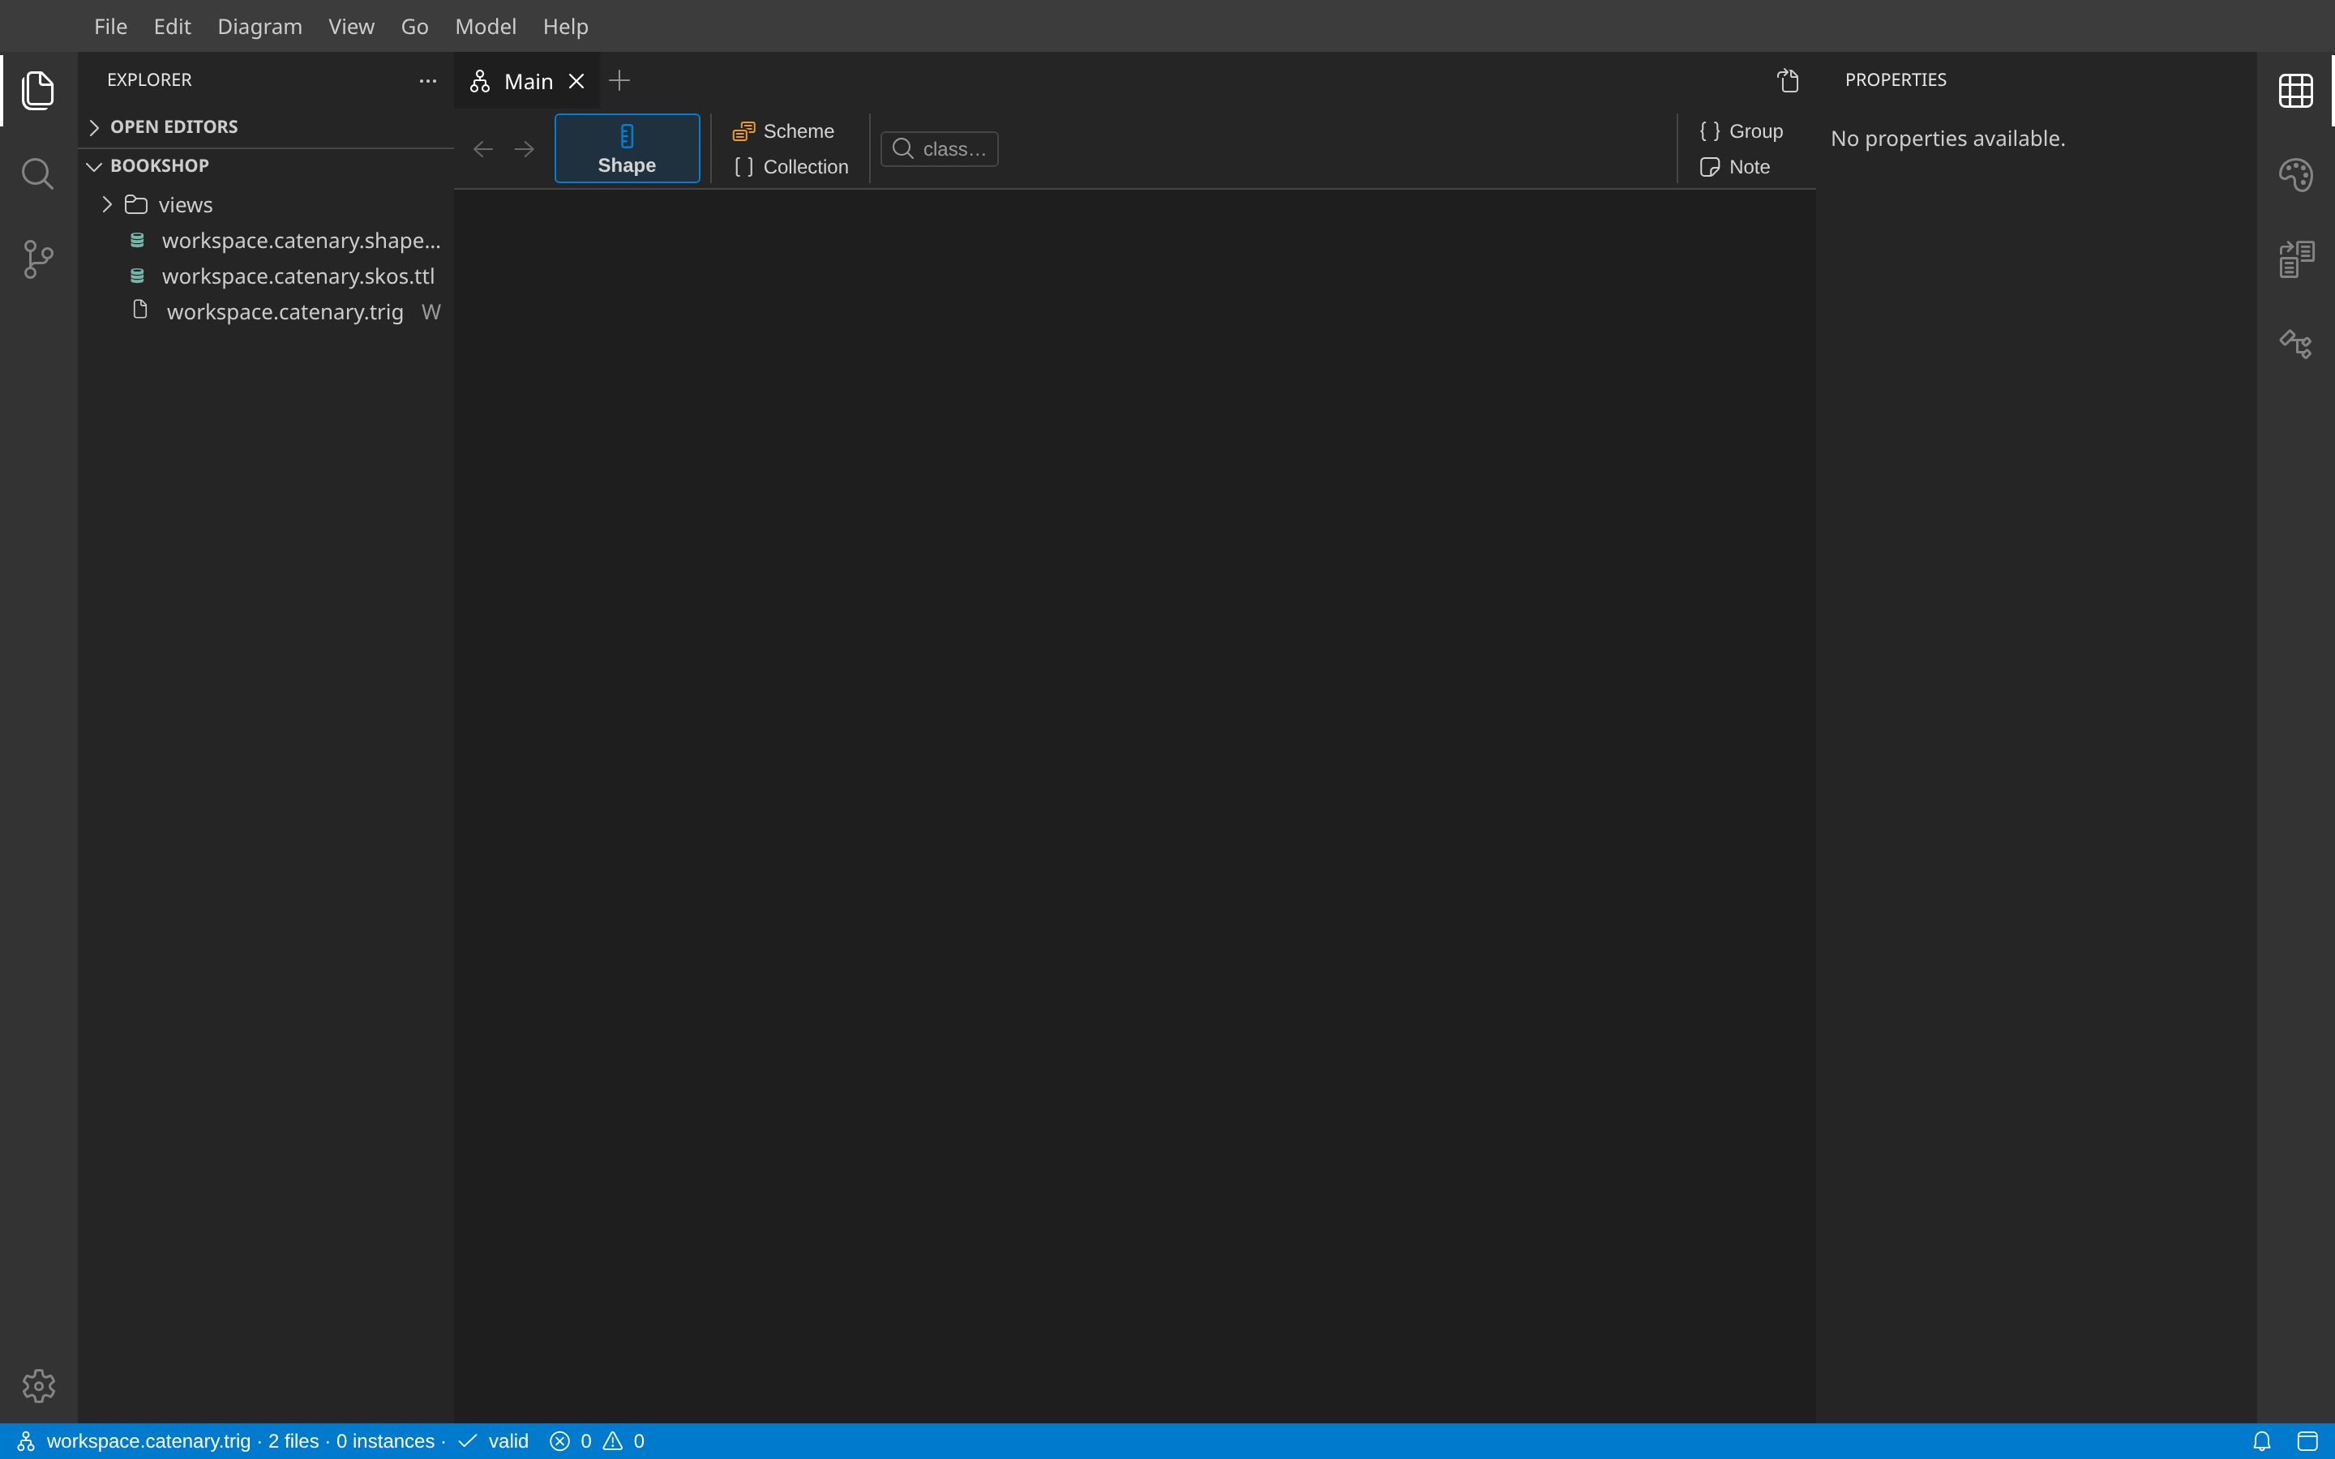Viewport: 2335px width, 1459px height.
Task: Open the Help menu
Action: 565,27
